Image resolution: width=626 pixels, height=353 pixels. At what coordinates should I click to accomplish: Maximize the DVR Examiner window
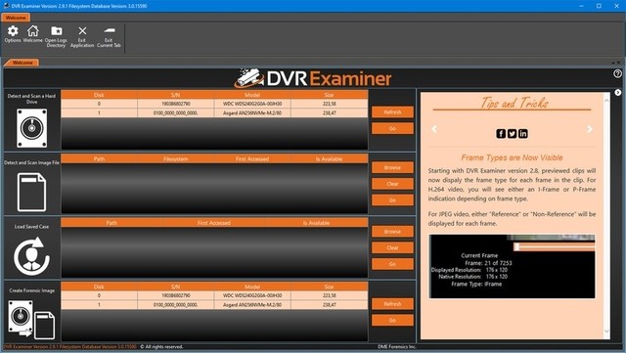pos(599,6)
